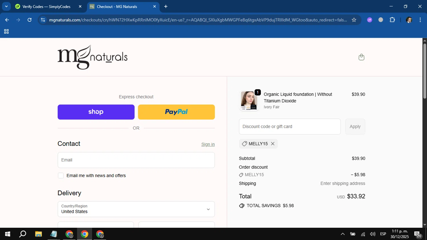
Task: Open Chrome three-dot menu
Action: (420, 20)
